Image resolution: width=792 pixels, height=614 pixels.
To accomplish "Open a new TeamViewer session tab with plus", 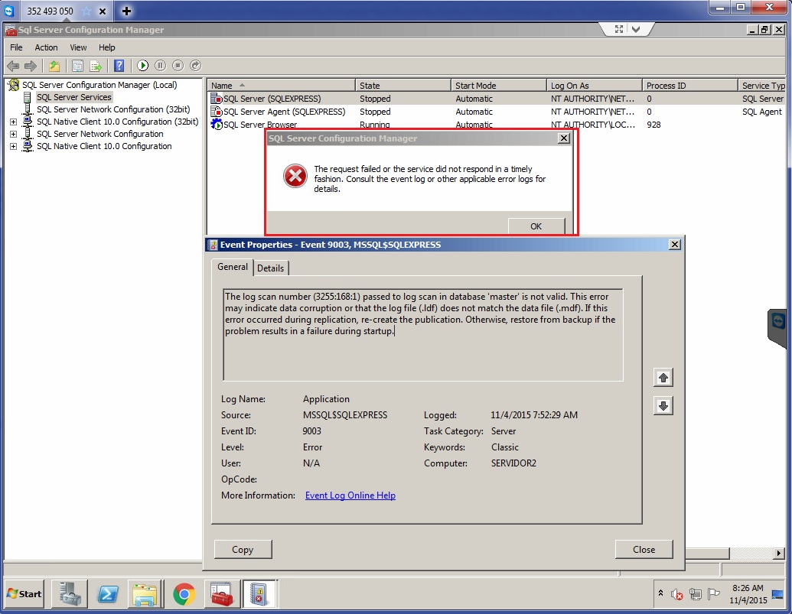I will click(x=126, y=11).
